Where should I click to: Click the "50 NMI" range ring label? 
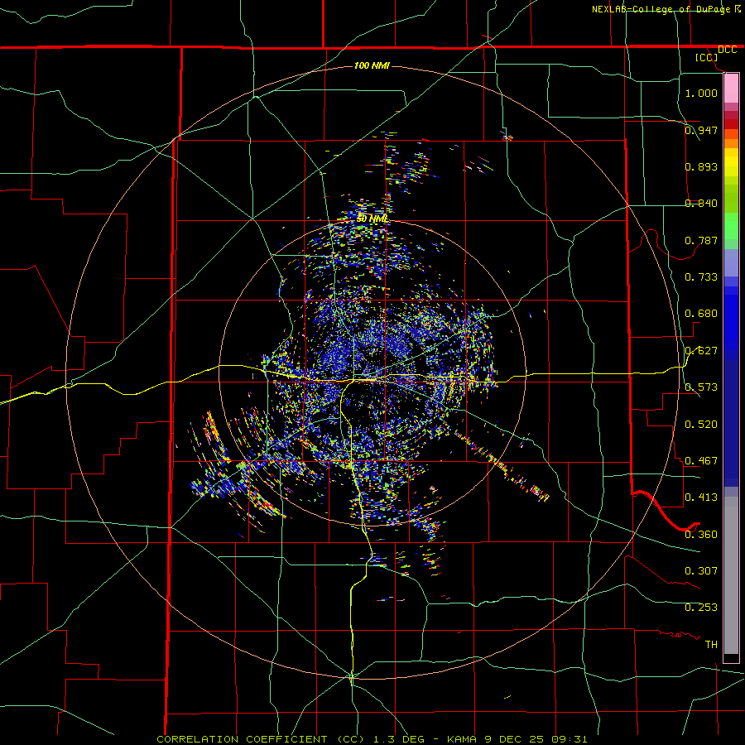tap(372, 219)
